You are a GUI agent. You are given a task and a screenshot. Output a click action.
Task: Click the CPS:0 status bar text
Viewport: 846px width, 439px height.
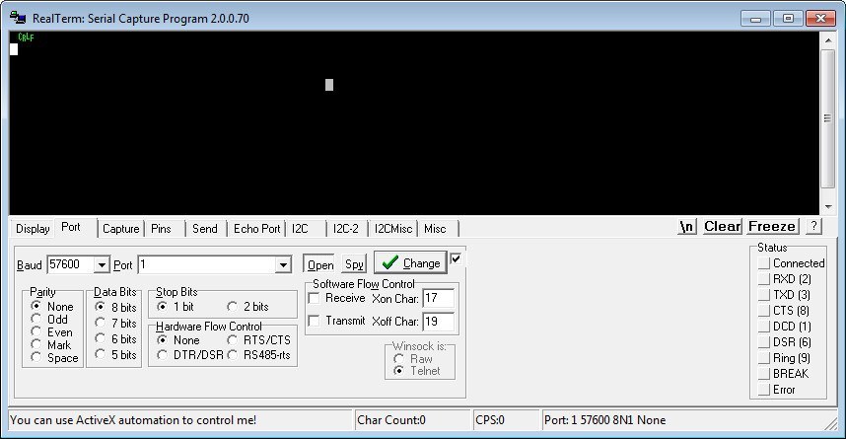click(489, 420)
